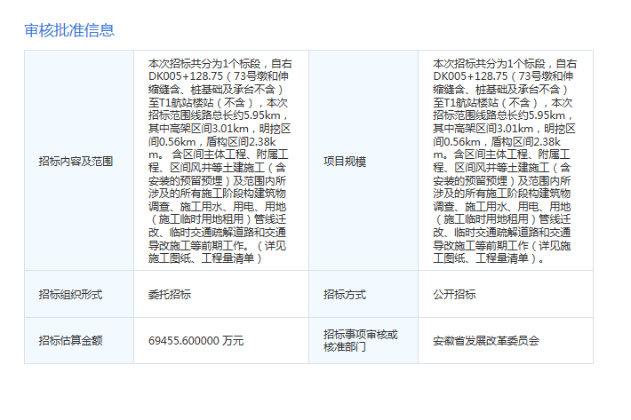Click the 公开招标 value
Viewport: 631px width, 420px height.
[x=454, y=294]
